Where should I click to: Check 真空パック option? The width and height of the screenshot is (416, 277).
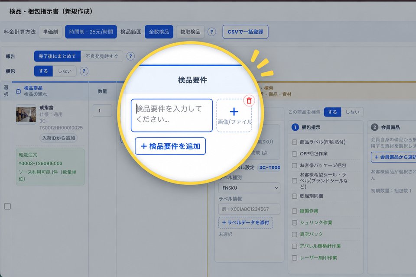coord(294,234)
